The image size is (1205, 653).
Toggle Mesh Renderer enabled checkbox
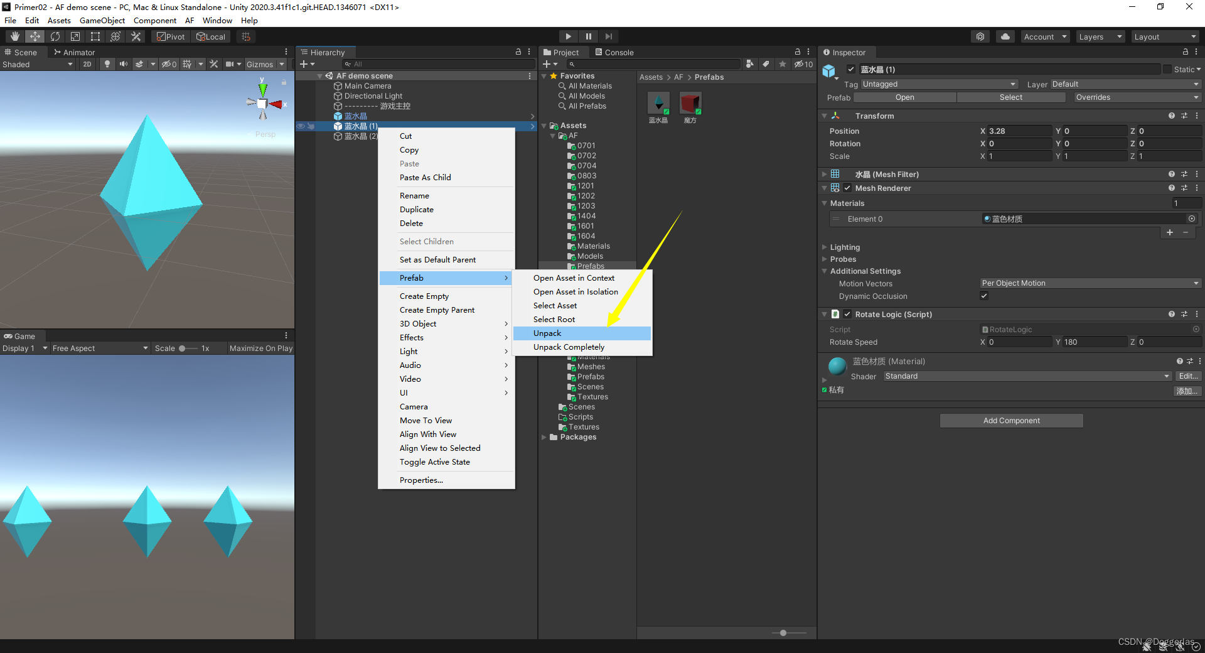847,188
